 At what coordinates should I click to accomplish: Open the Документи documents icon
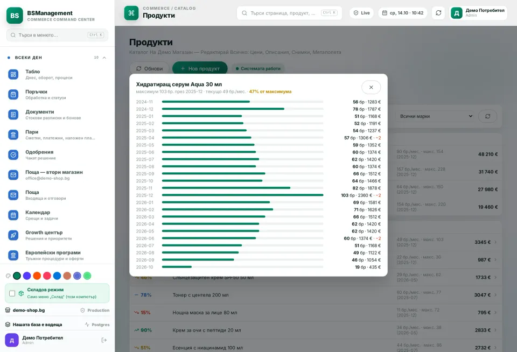click(x=13, y=115)
